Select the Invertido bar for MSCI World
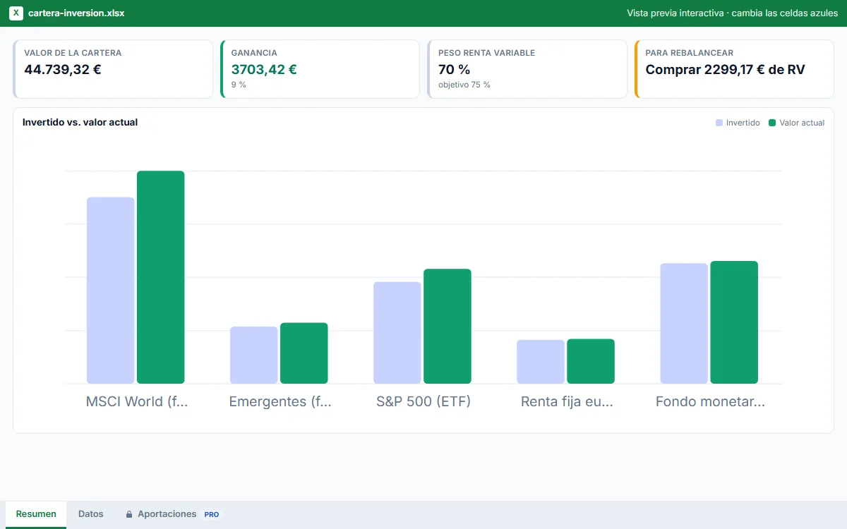The height and width of the screenshot is (529, 847). click(x=110, y=291)
